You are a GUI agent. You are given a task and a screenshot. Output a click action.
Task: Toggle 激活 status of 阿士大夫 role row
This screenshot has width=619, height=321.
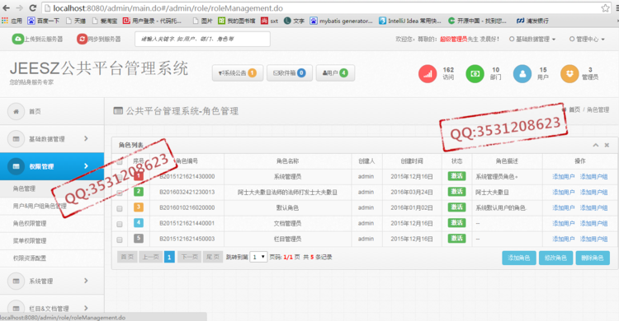click(x=456, y=192)
